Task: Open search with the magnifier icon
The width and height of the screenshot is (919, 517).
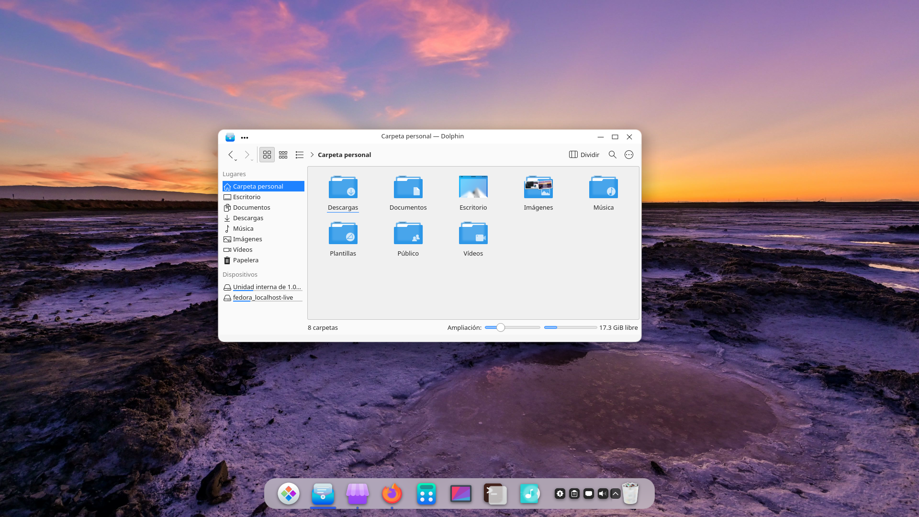Action: [612, 155]
